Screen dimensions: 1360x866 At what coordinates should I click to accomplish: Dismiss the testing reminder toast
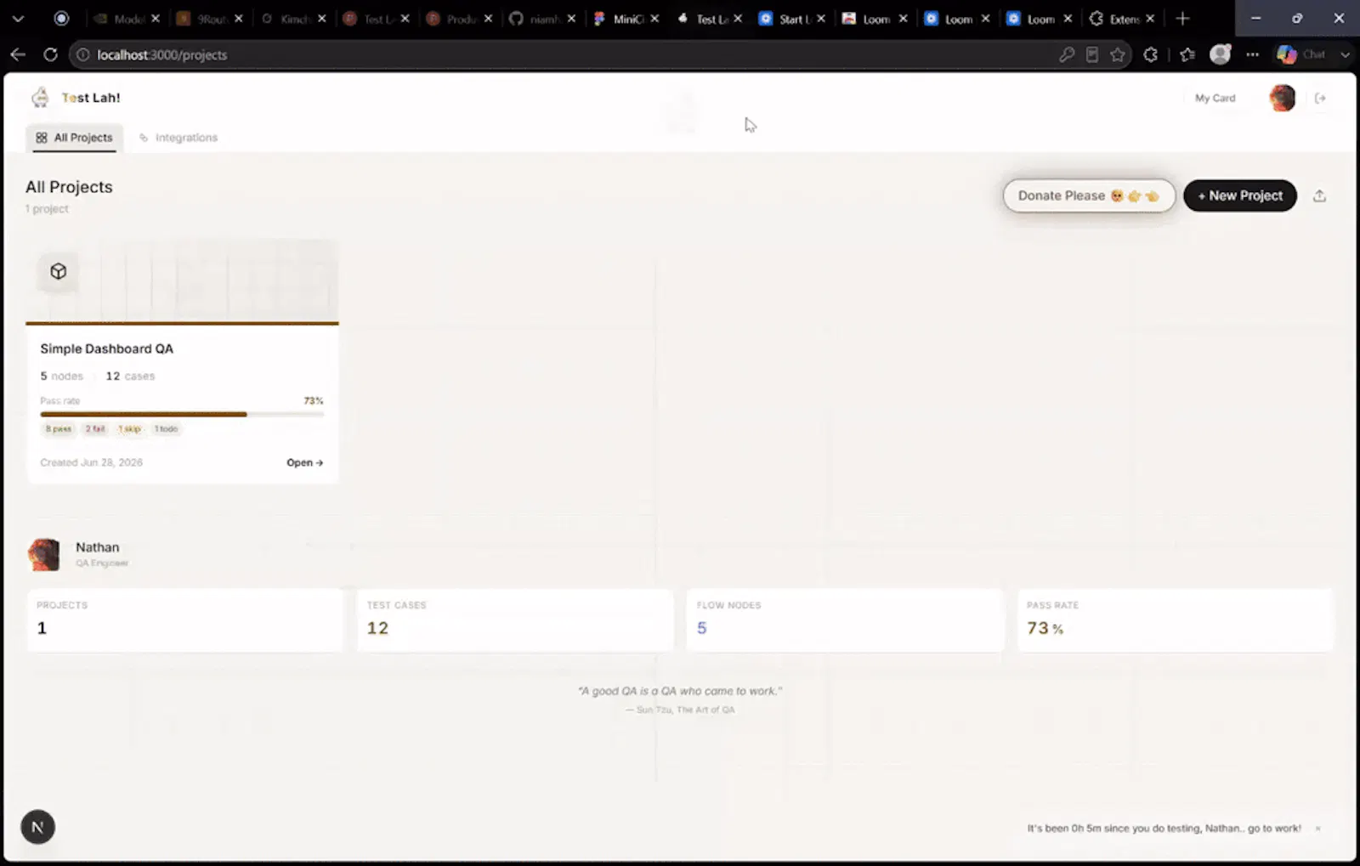1317,828
